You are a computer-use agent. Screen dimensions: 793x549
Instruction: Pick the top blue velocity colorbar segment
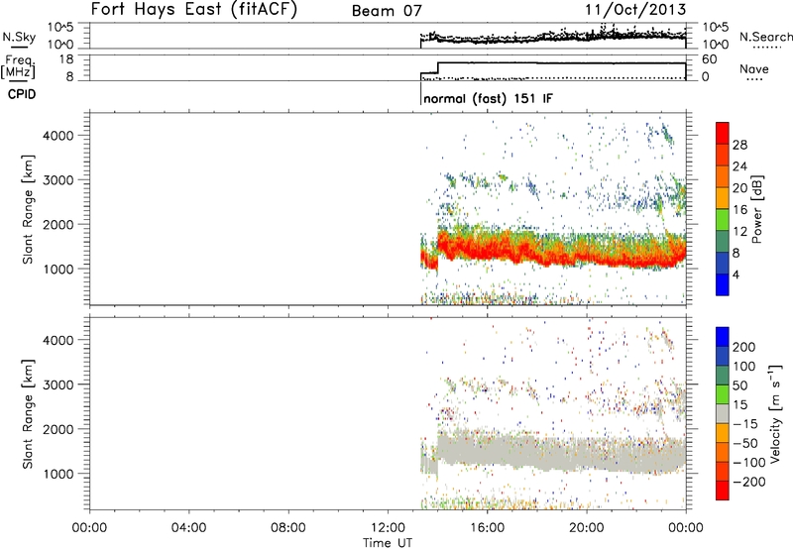tap(723, 337)
